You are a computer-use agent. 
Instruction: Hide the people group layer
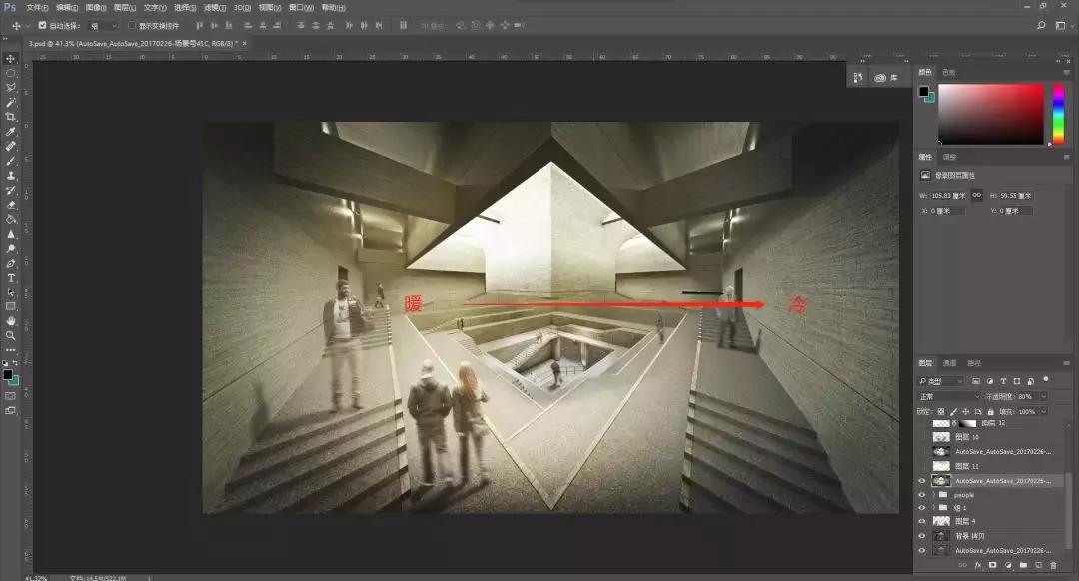tap(920, 496)
